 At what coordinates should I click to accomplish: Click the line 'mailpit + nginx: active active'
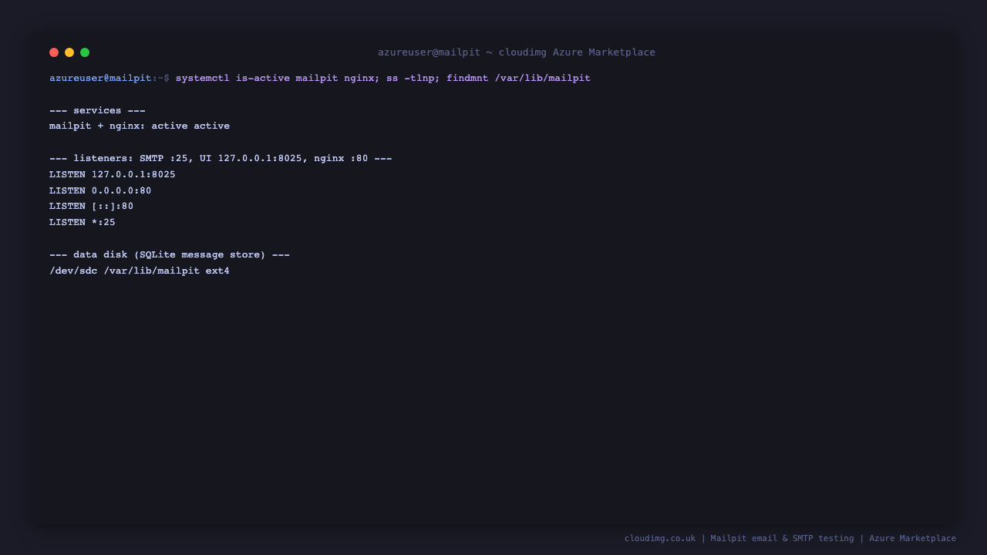point(140,126)
